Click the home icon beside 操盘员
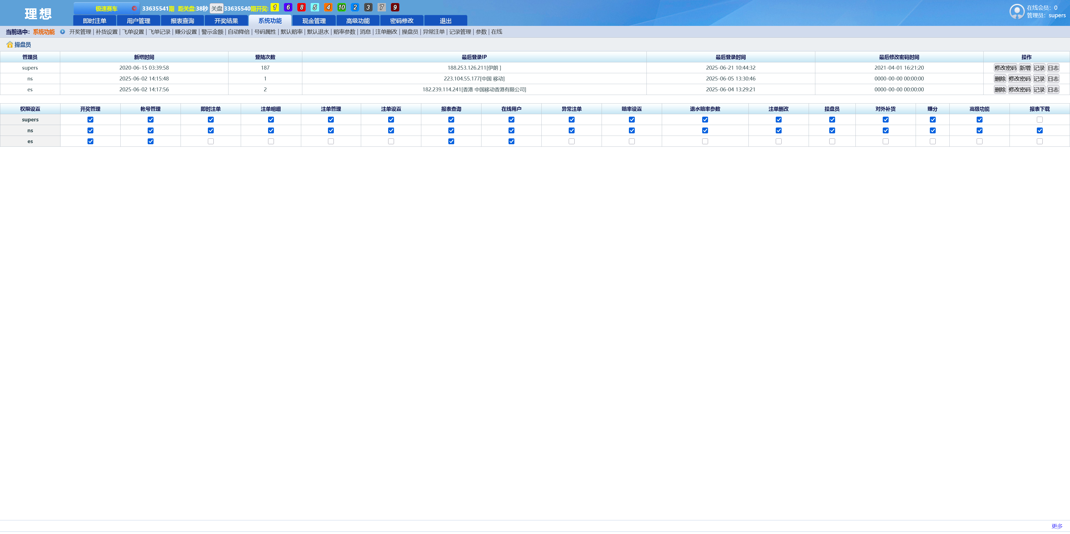This screenshot has width=1070, height=534. coord(9,44)
